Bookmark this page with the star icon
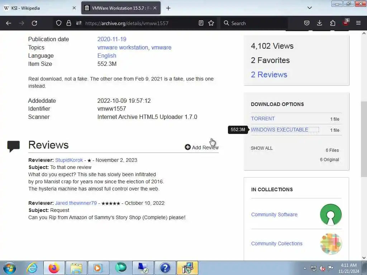Viewport: 367px width, 275px height. [211, 23]
